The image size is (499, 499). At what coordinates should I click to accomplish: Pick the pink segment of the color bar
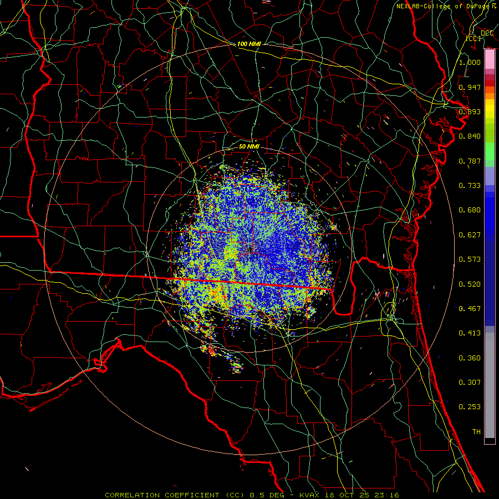490,59
